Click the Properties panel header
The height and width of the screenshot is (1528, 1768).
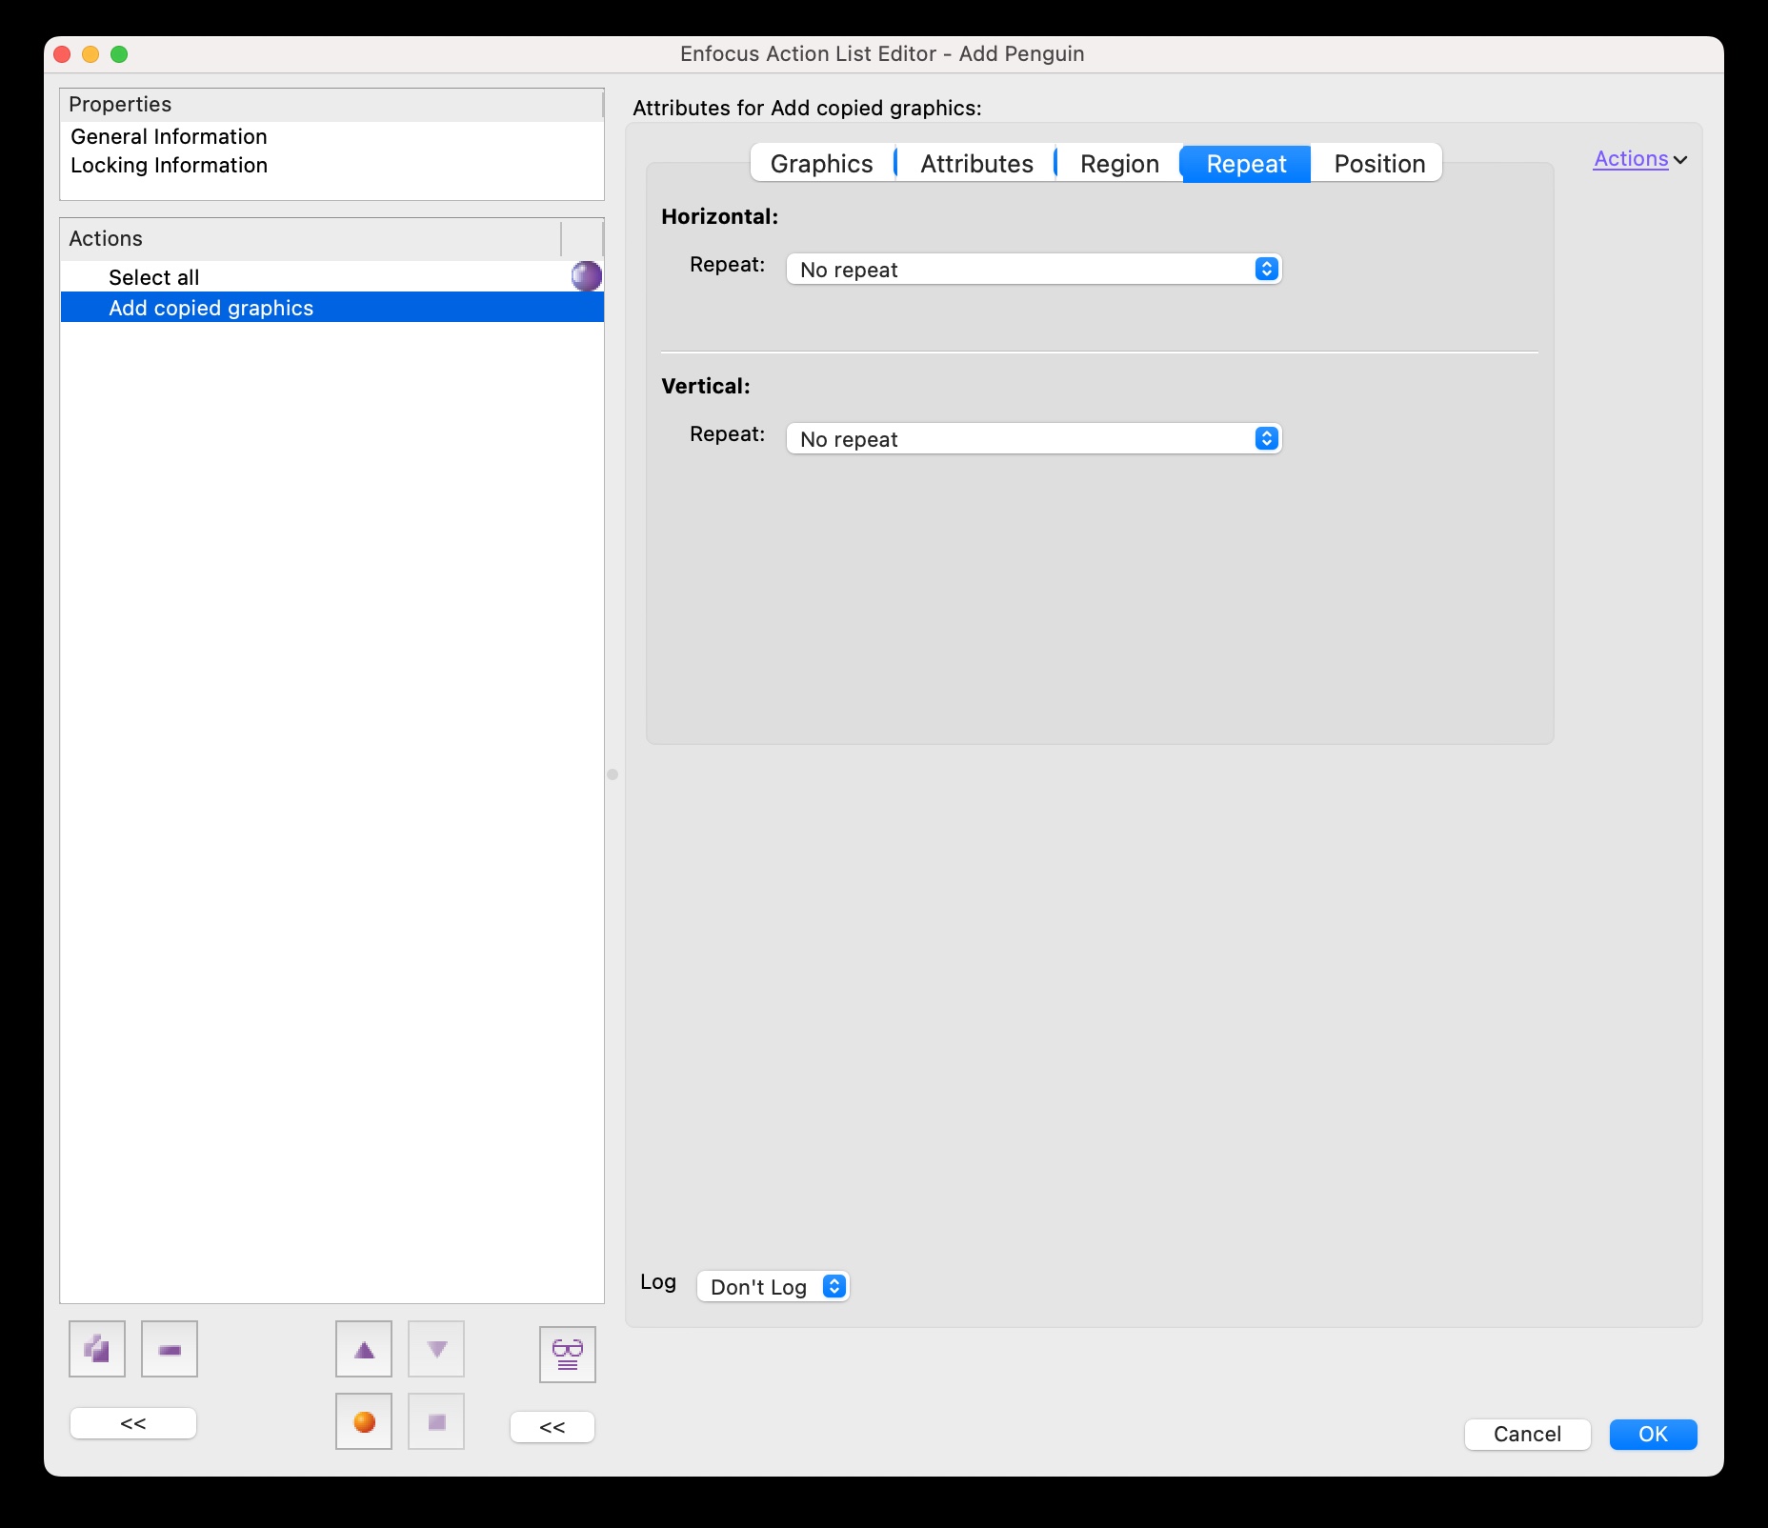tap(331, 104)
